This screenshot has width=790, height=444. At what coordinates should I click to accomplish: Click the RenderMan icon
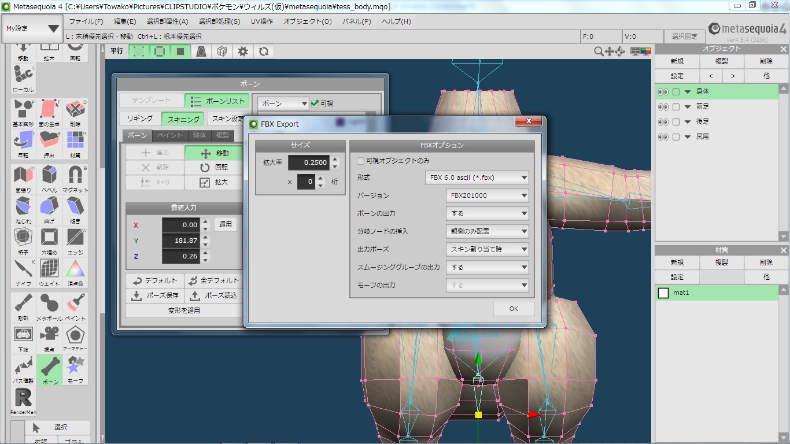pos(23,399)
